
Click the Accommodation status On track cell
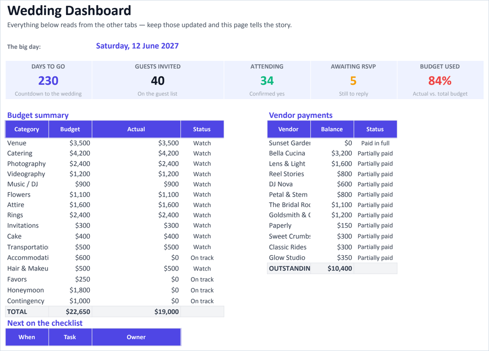202,258
